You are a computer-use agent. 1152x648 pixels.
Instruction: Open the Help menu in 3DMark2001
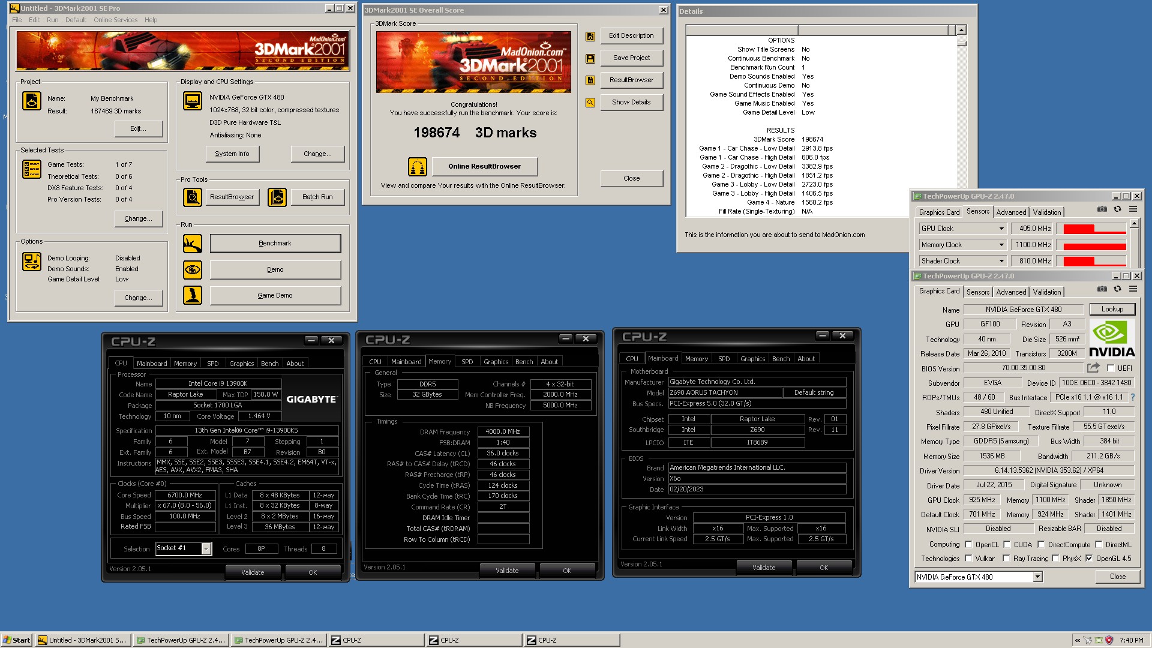click(x=151, y=20)
